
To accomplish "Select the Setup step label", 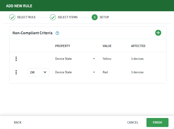I will click(104, 17).
